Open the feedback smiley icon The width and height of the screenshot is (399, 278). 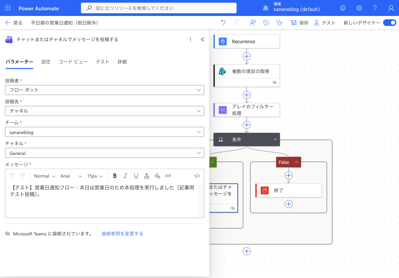(343, 8)
